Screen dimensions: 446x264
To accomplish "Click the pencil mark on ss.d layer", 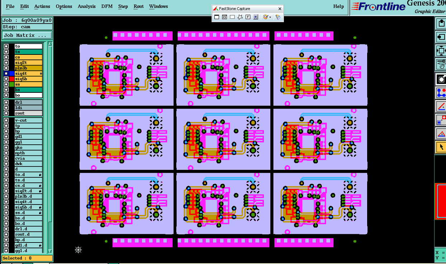I will click(41, 213).
